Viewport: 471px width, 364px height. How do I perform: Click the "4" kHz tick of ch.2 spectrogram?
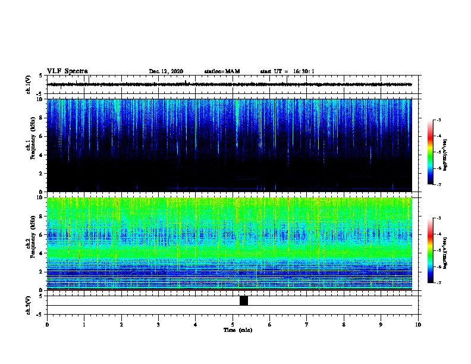(41, 253)
